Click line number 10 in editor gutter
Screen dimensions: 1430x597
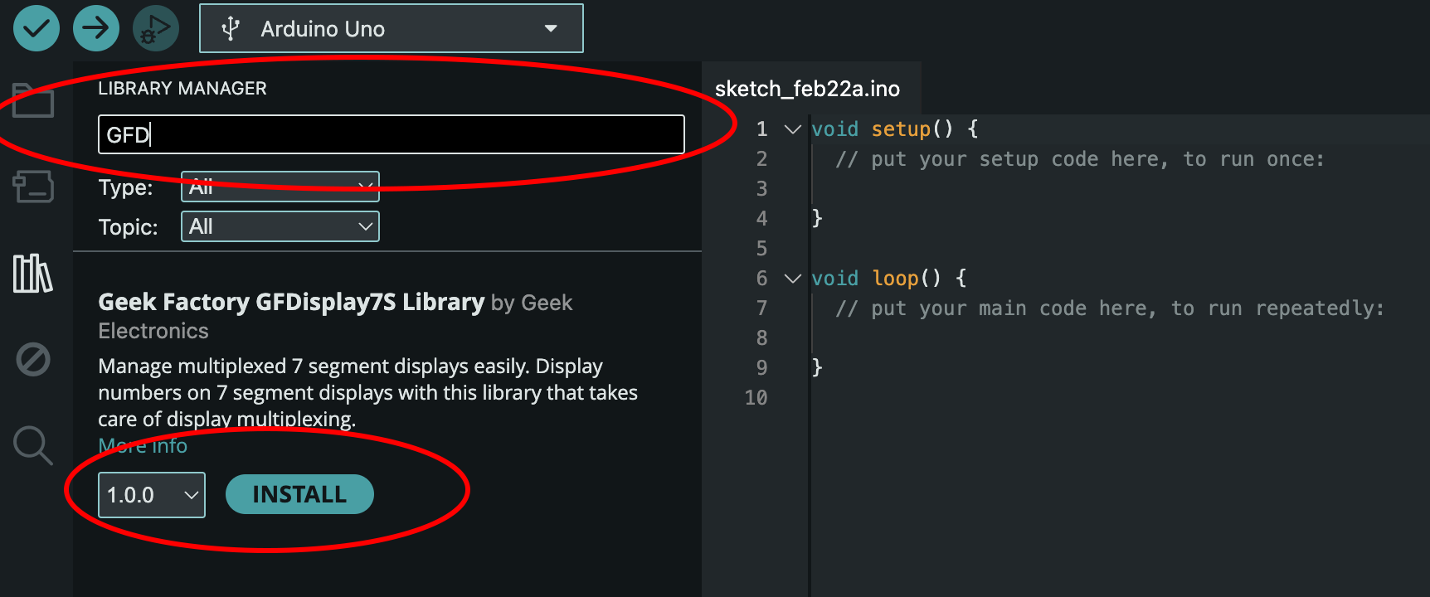click(756, 398)
